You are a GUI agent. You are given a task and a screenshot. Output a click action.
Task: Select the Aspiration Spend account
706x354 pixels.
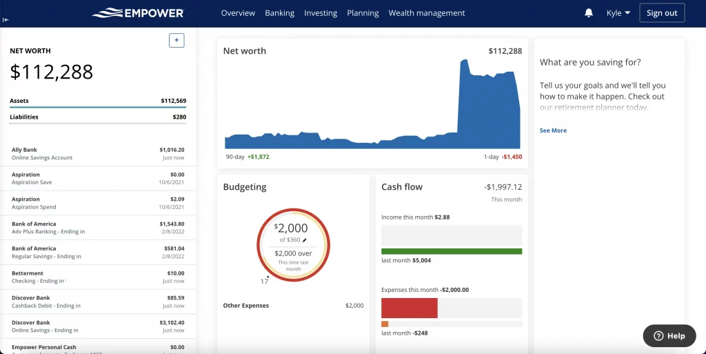(98, 203)
